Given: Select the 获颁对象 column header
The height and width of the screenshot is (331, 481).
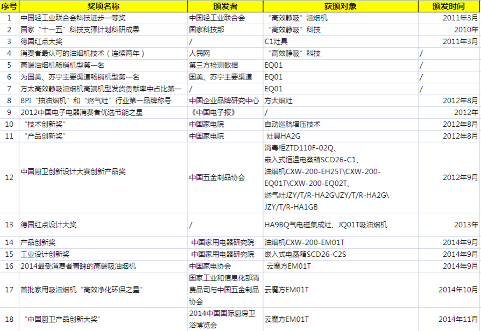Looking at the screenshot, I should (339, 5).
